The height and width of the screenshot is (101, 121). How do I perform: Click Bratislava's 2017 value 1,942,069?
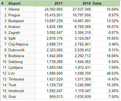[50, 56]
